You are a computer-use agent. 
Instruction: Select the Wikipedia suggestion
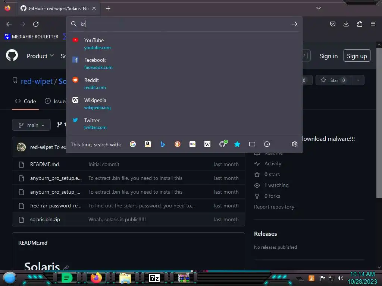(x=184, y=104)
